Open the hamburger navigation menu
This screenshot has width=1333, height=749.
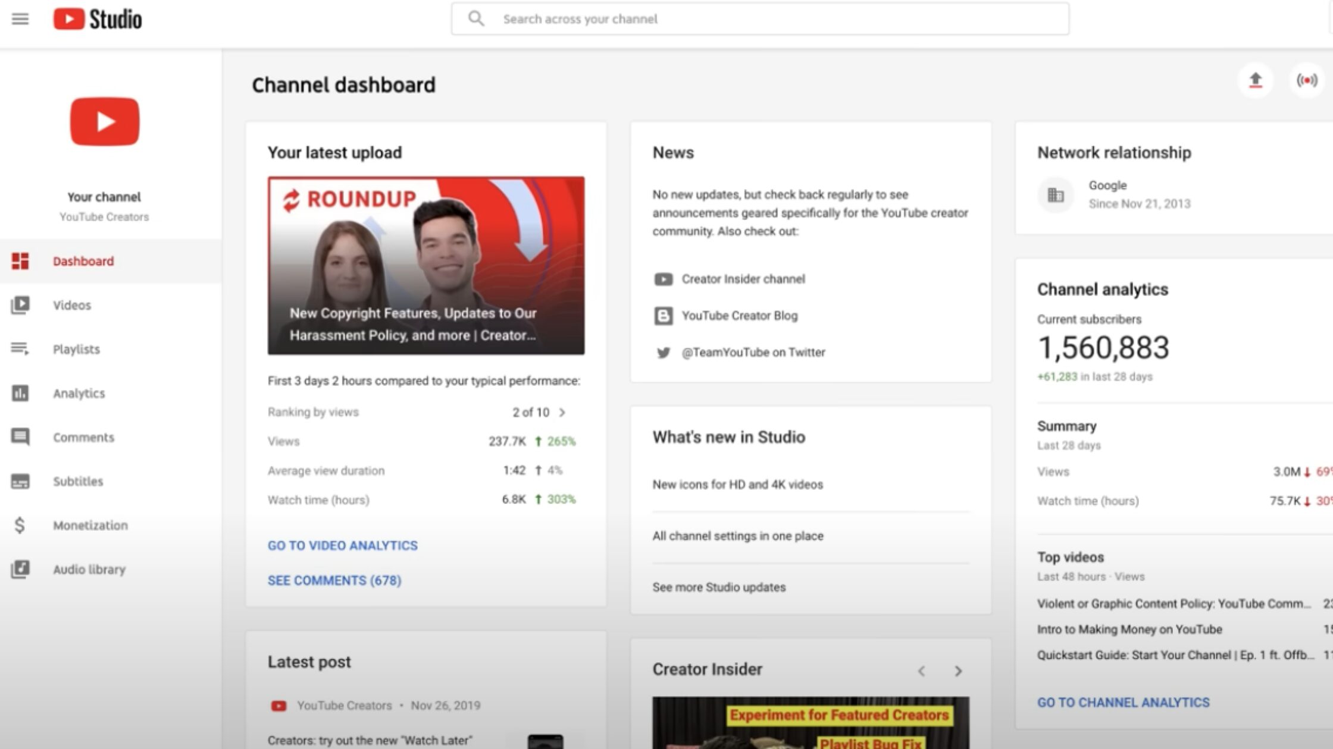coord(20,19)
